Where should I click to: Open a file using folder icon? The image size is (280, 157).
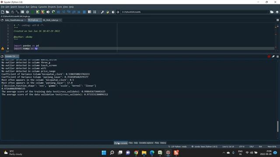[x=7, y=12]
